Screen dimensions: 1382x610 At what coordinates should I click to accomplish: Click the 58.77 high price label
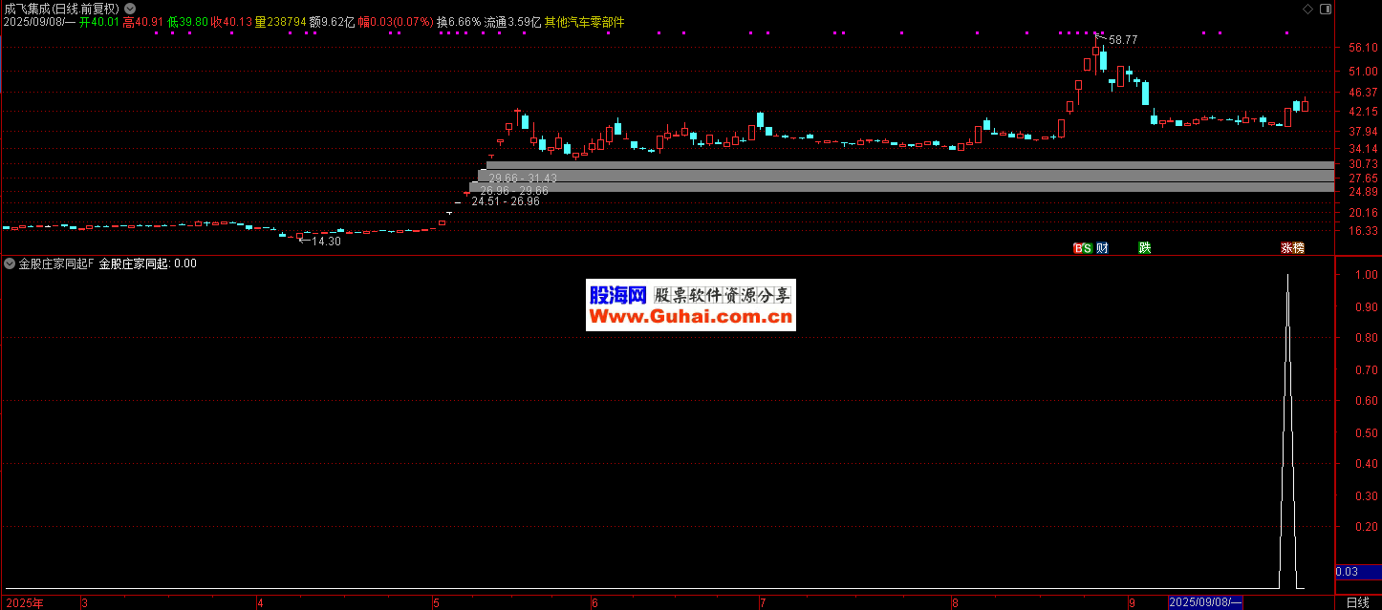coord(1123,40)
